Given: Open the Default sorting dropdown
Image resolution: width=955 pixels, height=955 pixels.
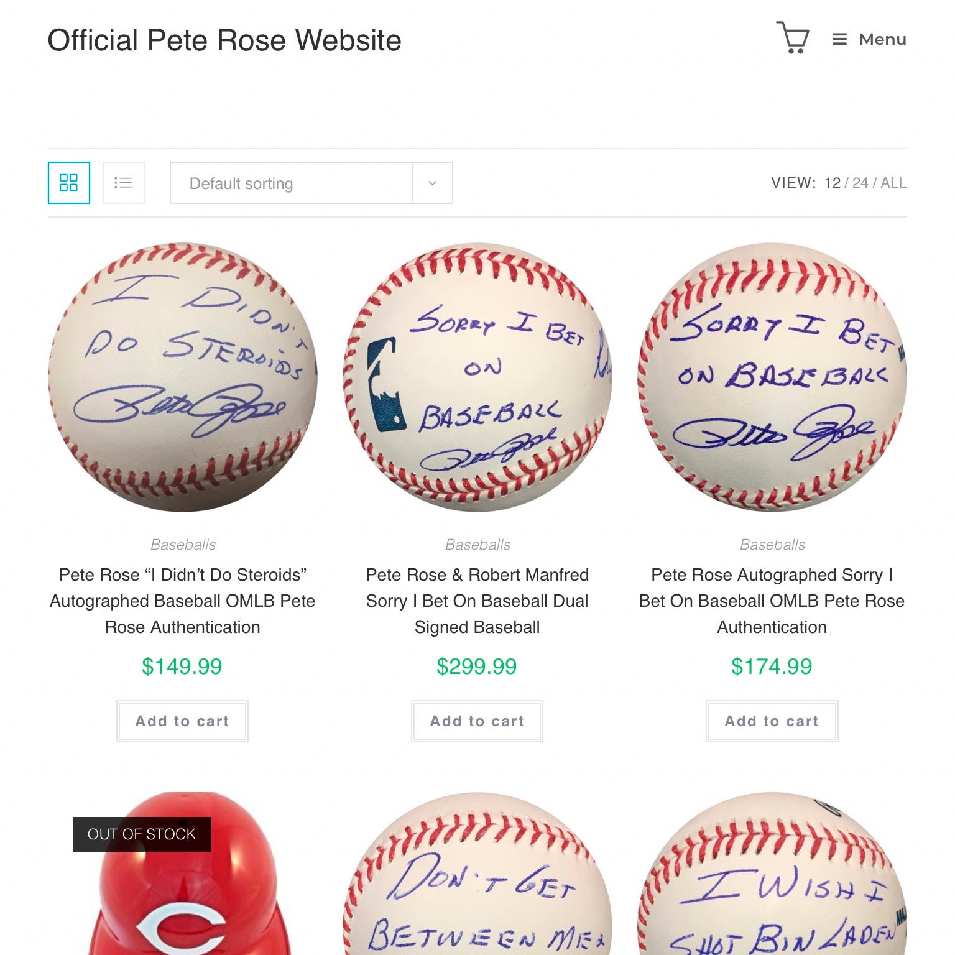Looking at the screenshot, I should (311, 183).
